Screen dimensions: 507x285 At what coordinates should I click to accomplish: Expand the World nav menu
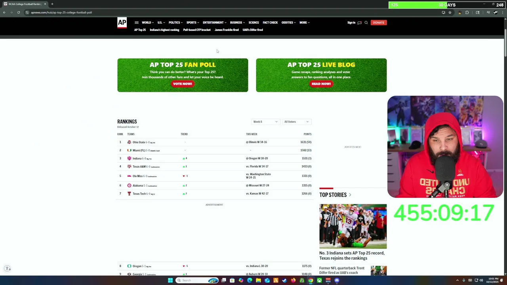[x=148, y=23]
